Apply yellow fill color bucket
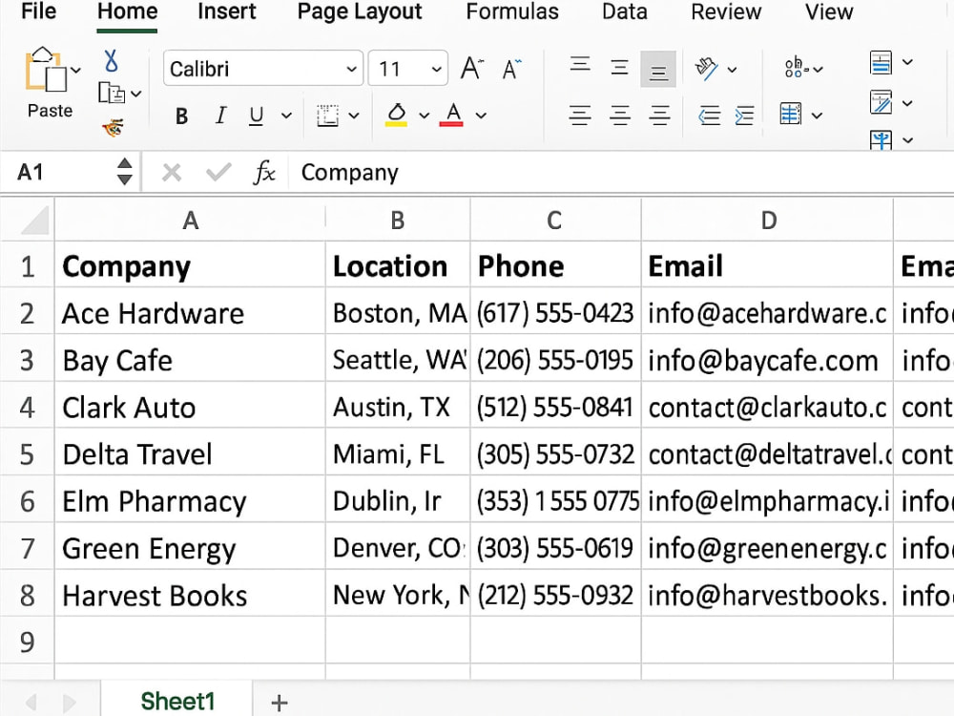The width and height of the screenshot is (954, 716). point(396,115)
